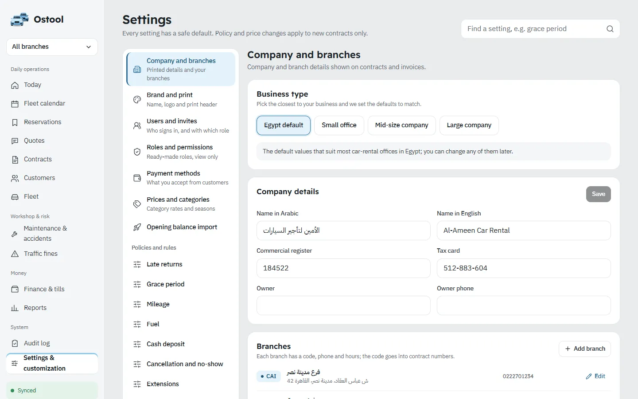Click the Brand and print palette icon
Screen dimensions: 638x399
pyautogui.click(x=137, y=100)
